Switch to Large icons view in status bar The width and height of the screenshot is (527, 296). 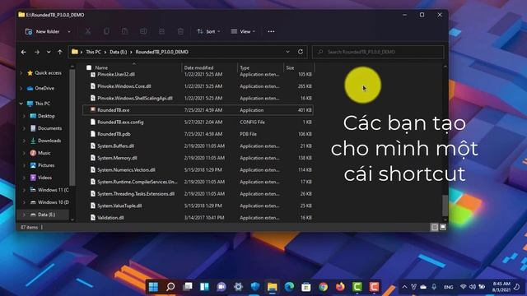click(x=443, y=227)
